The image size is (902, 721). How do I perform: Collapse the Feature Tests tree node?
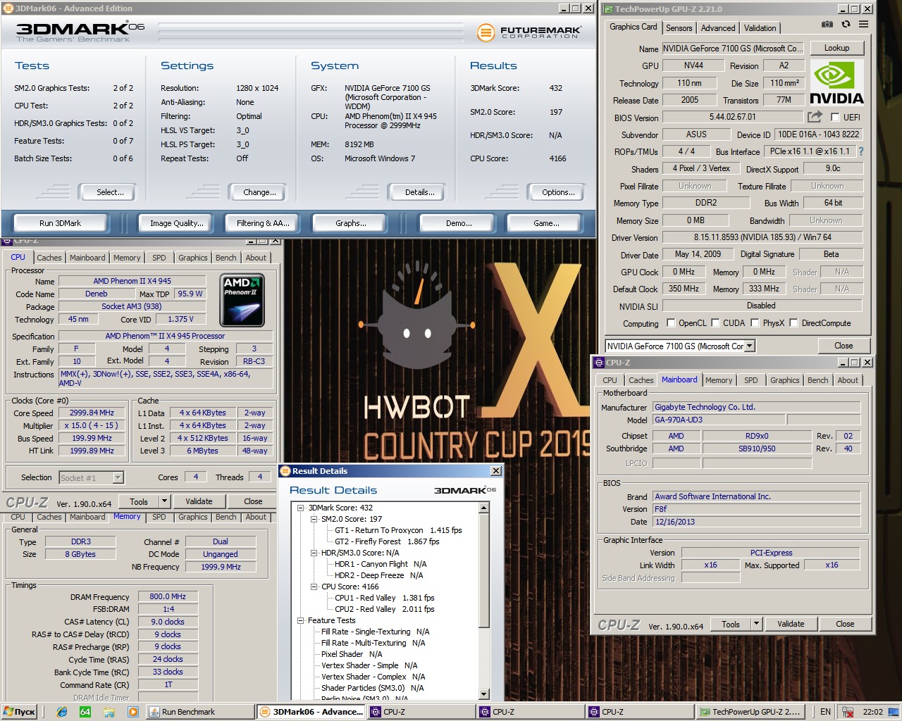[x=301, y=620]
